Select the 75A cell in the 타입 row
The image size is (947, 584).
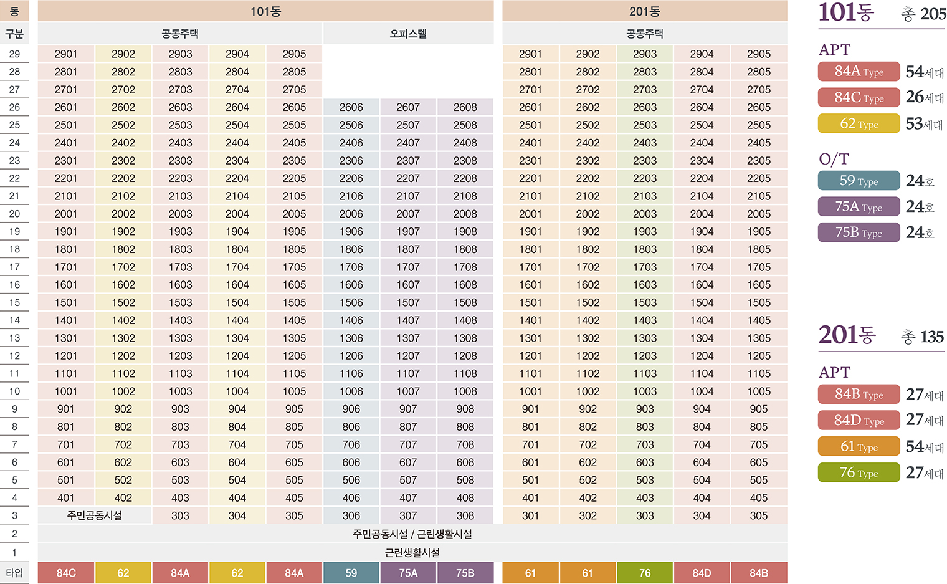(408, 573)
